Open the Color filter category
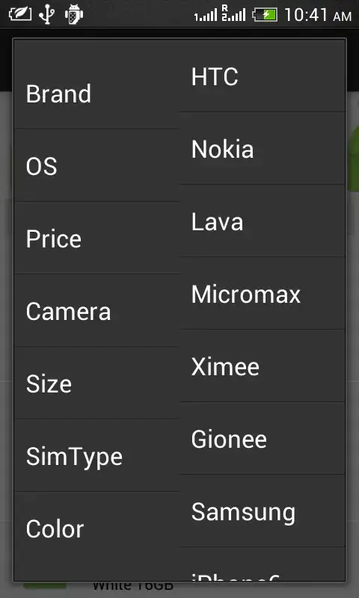 click(x=96, y=528)
